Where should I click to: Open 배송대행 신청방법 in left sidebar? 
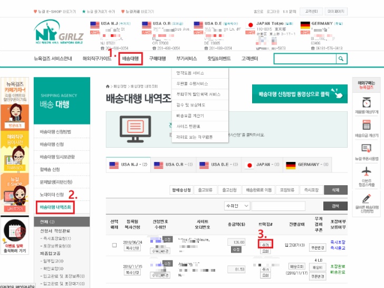click(55, 132)
